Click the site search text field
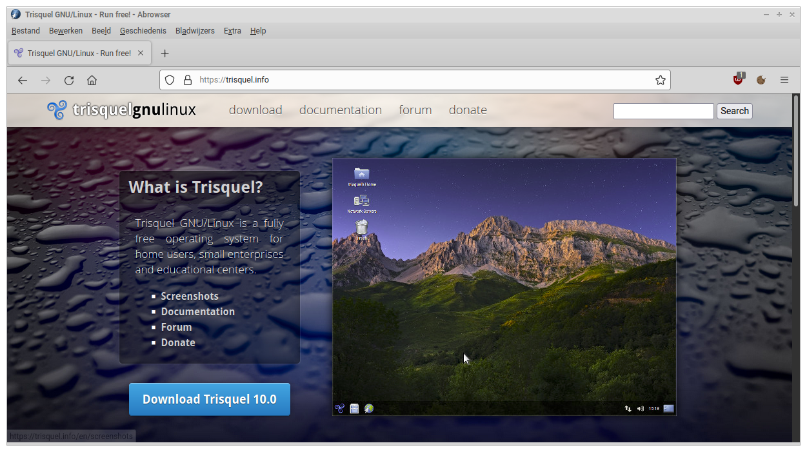The height and width of the screenshot is (452, 807). tap(664, 111)
